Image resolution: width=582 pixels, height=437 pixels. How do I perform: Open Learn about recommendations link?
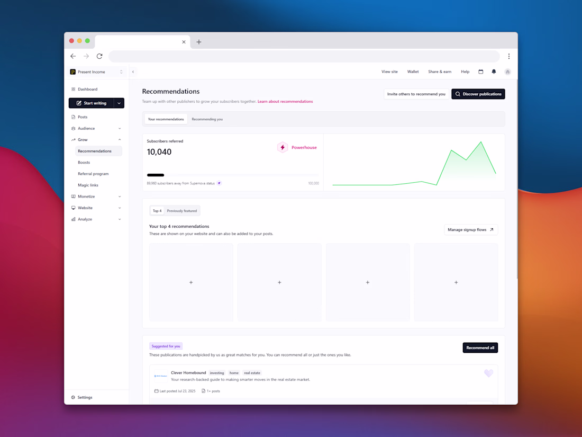point(285,102)
